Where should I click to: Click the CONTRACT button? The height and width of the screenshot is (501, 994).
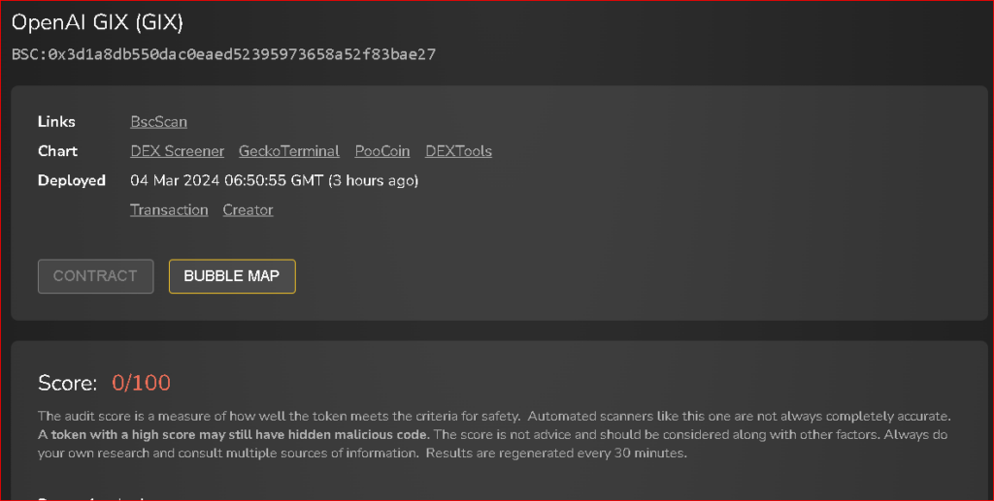[x=95, y=276]
